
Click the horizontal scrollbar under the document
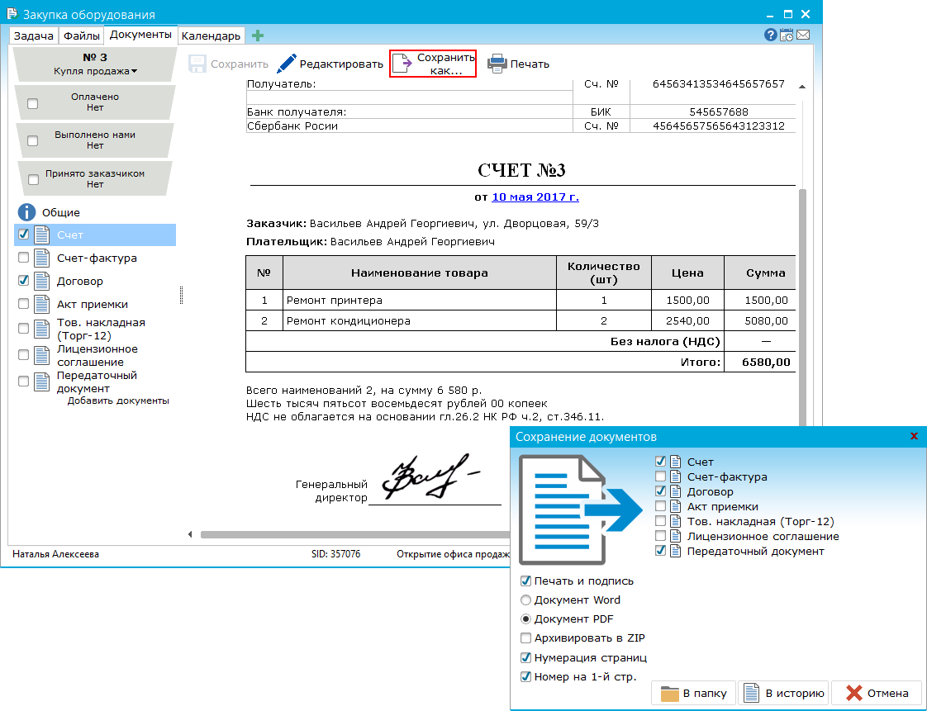pos(354,534)
